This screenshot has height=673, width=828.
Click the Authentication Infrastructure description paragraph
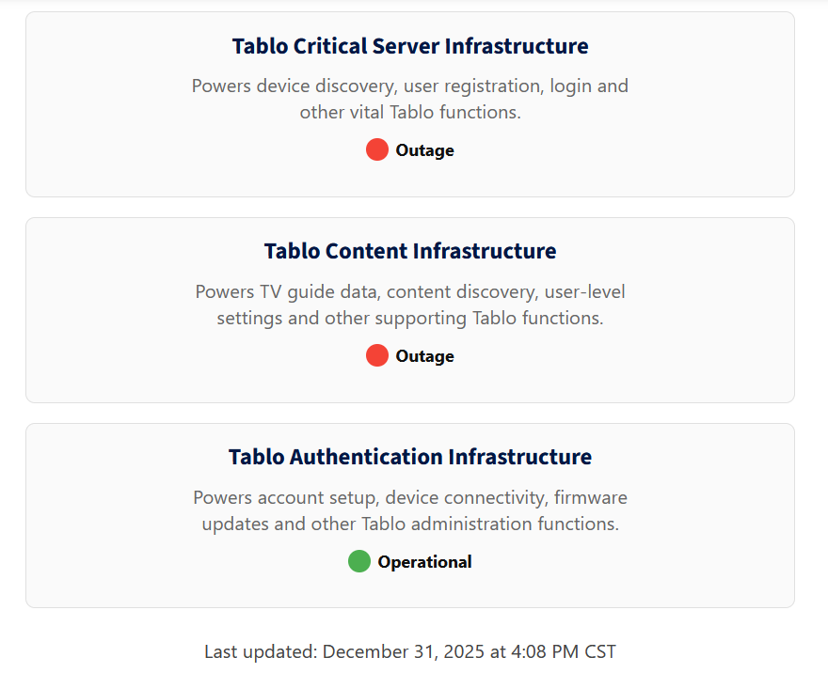click(410, 510)
